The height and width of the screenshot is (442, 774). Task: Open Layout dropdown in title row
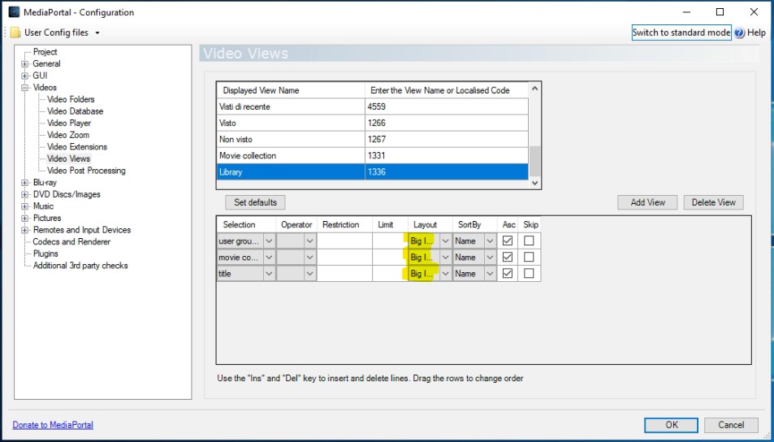point(445,274)
